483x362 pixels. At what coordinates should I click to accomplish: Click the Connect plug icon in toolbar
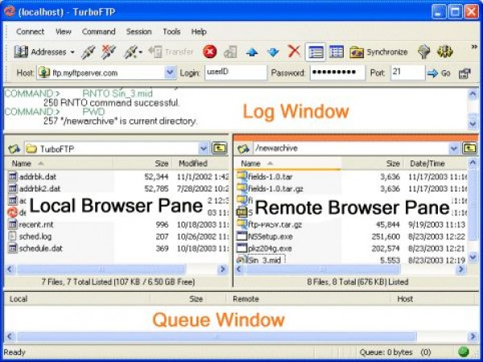click(88, 52)
